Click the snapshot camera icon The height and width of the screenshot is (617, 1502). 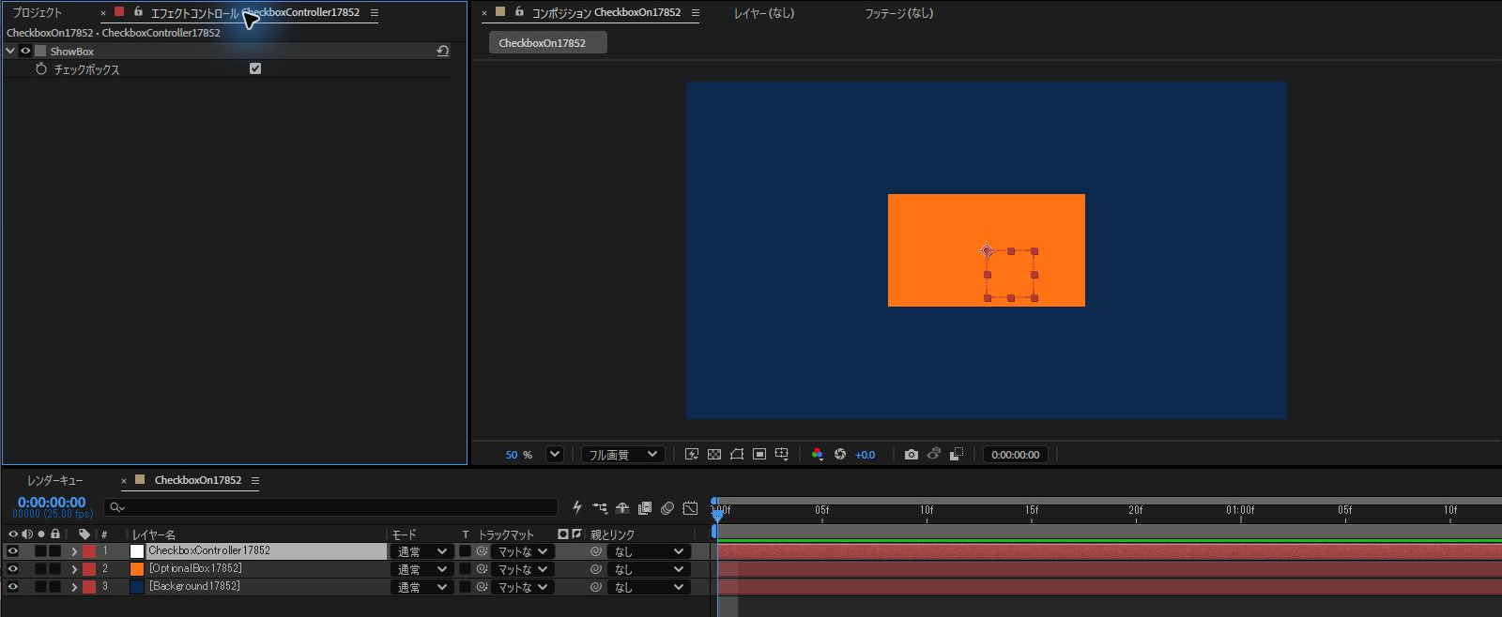click(x=911, y=454)
